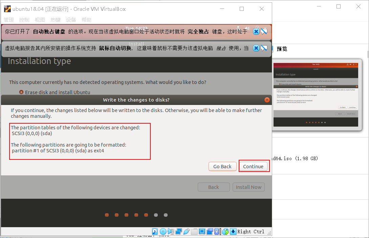Click the VM preview thumbnail in Manager window
The width and height of the screenshot is (369, 238).
(316, 95)
